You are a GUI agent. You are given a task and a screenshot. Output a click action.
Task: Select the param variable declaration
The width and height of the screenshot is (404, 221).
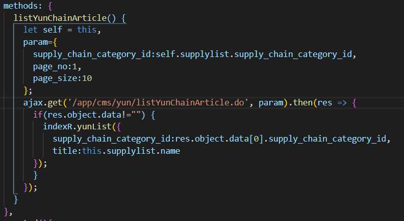pyautogui.click(x=35, y=42)
